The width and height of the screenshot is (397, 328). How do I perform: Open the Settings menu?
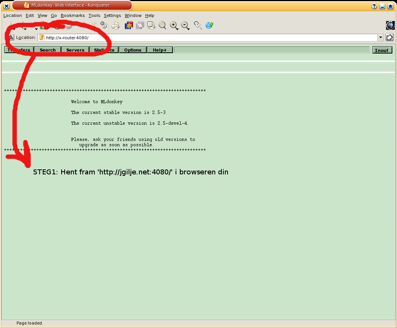(x=112, y=15)
